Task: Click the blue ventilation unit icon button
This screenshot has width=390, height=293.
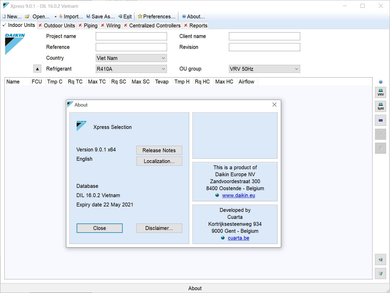Action: click(x=380, y=120)
